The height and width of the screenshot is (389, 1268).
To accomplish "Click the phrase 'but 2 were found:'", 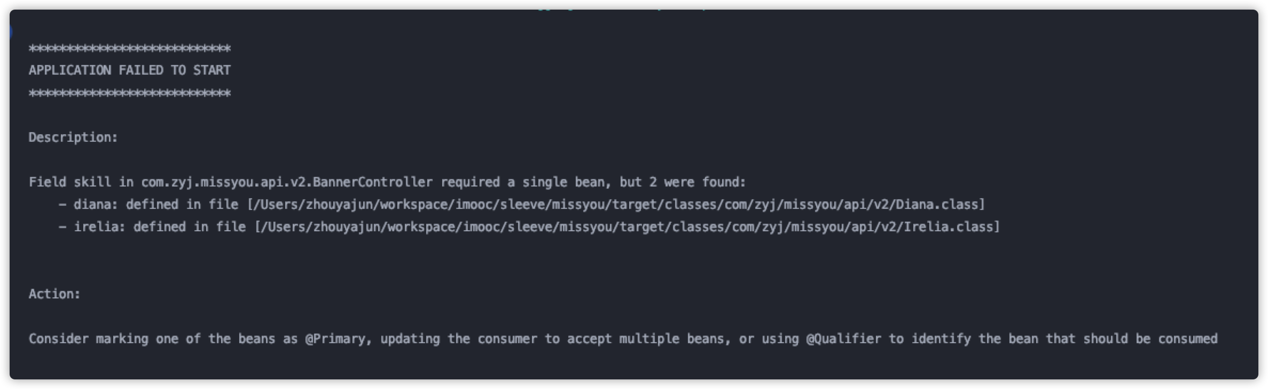I will point(683,182).
